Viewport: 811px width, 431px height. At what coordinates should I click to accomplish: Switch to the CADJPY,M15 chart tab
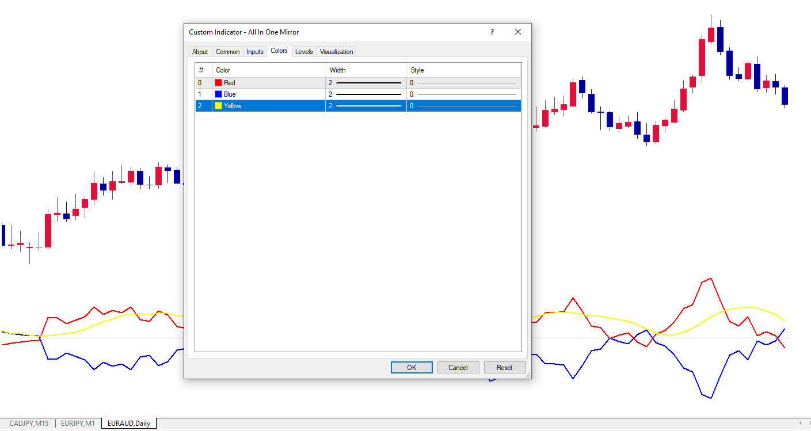pyautogui.click(x=29, y=424)
